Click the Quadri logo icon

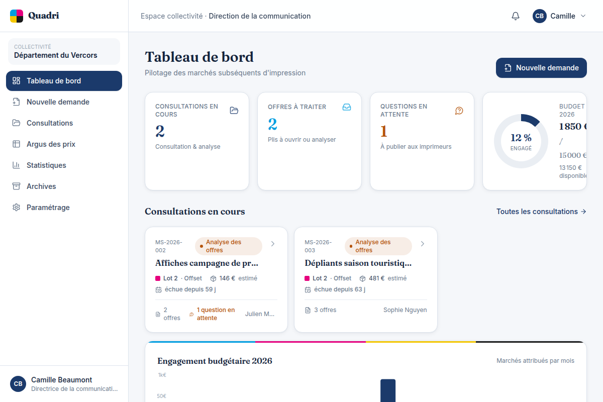(17, 16)
